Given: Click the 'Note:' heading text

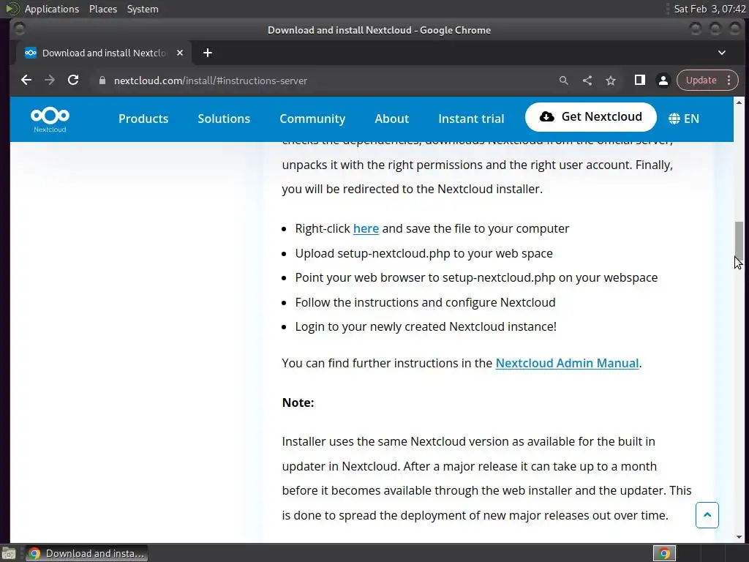Looking at the screenshot, I should (298, 403).
